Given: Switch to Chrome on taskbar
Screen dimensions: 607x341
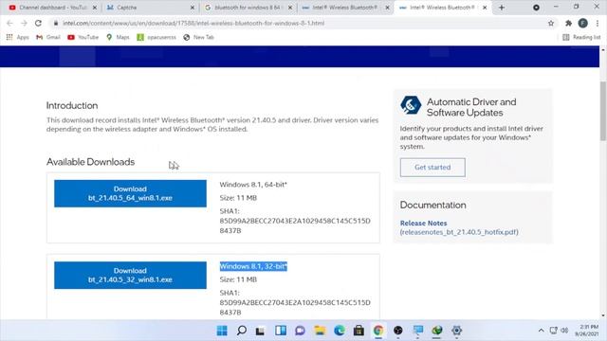Looking at the screenshot, I should pyautogui.click(x=378, y=331).
